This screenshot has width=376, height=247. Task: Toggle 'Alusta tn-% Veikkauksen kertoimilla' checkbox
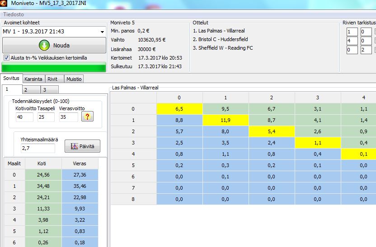coord(6,58)
